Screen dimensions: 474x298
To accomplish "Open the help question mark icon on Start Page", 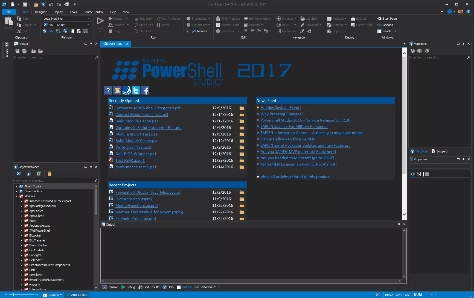I will [x=108, y=90].
